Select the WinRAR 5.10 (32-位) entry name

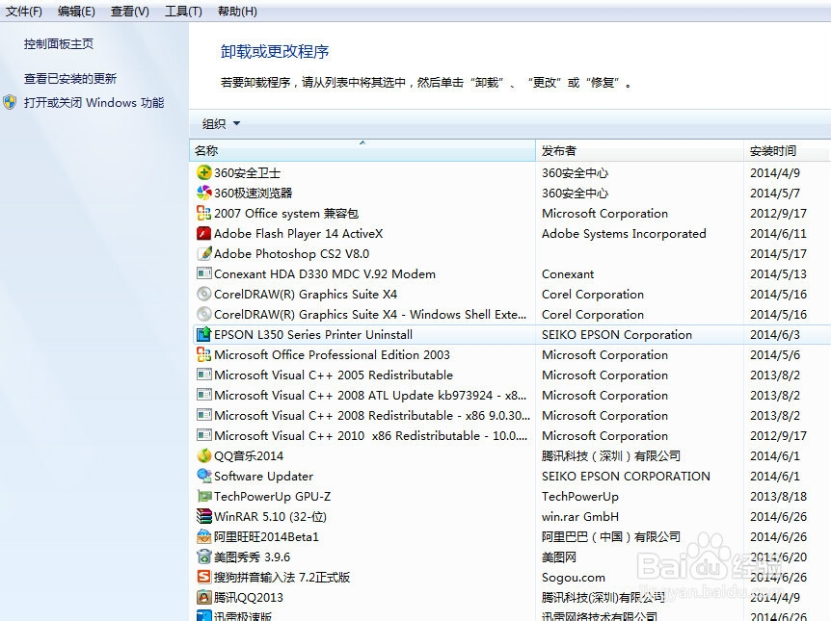tap(270, 517)
